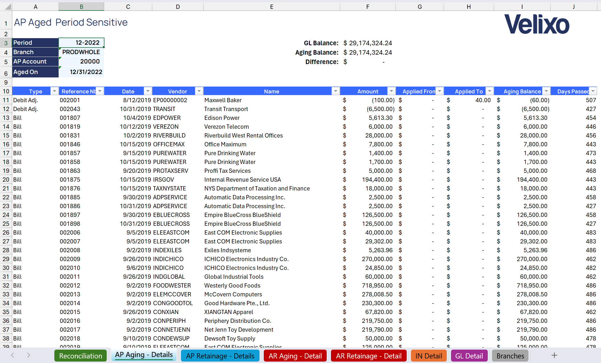Click Applied To value 40.00

483,100
